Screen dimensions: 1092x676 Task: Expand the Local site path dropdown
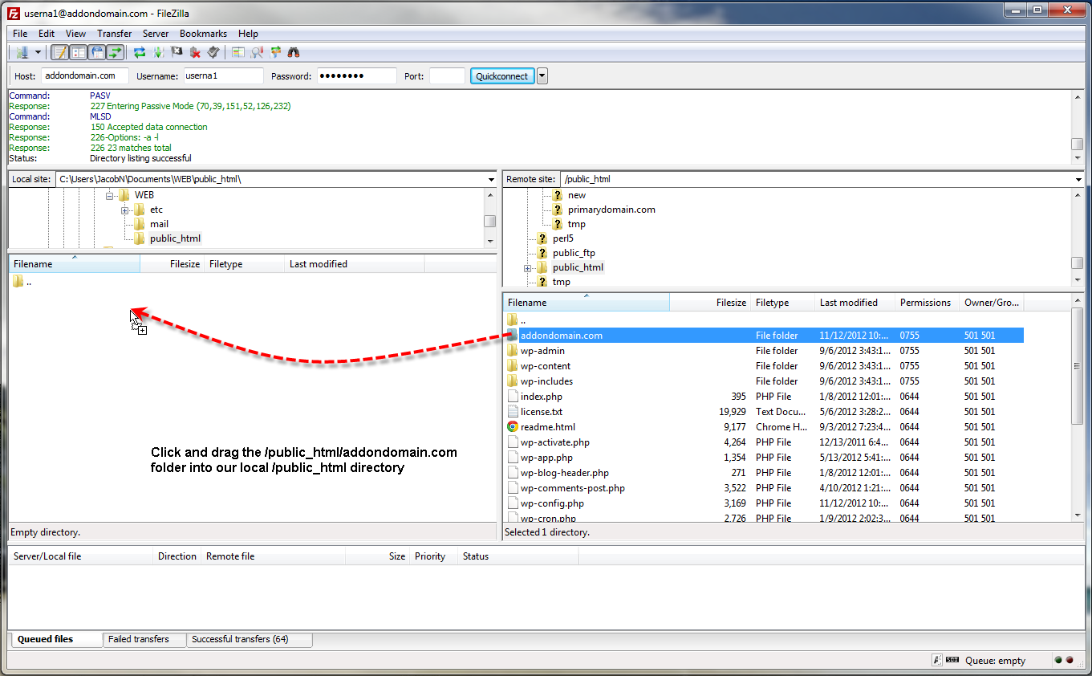491,180
